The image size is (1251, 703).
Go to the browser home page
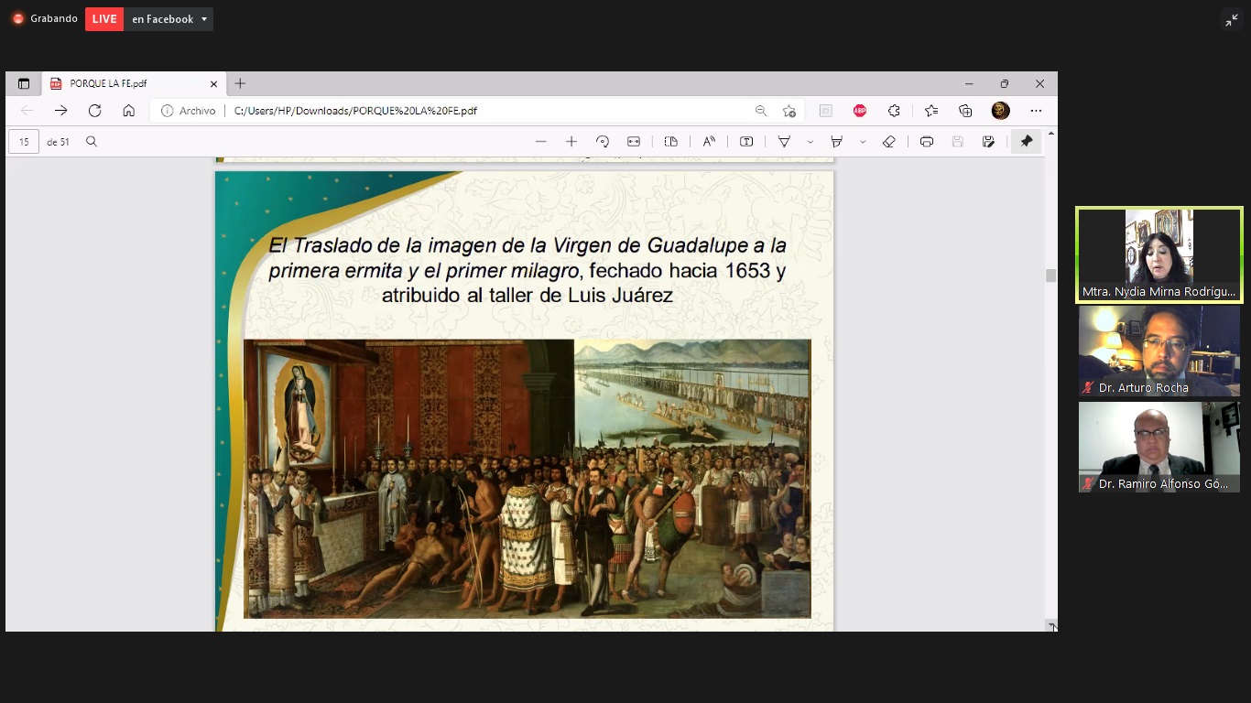click(129, 111)
